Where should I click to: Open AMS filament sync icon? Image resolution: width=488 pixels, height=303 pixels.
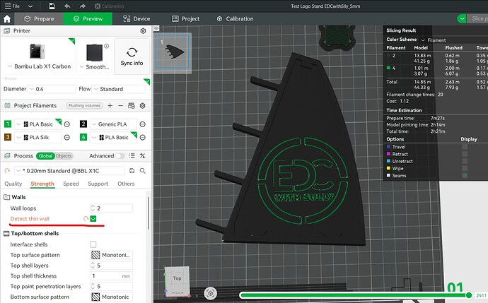(x=132, y=106)
